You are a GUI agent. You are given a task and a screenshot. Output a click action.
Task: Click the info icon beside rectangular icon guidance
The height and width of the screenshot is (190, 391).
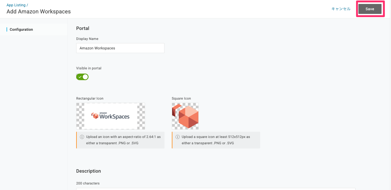pos(82,137)
